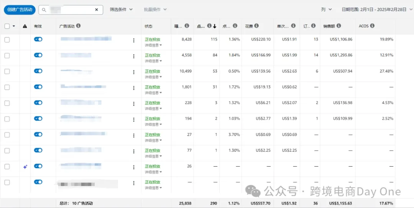Screen dimensions: 414x208
Task: Tick the select-all checkbox in the header
Action: tap(7, 26)
